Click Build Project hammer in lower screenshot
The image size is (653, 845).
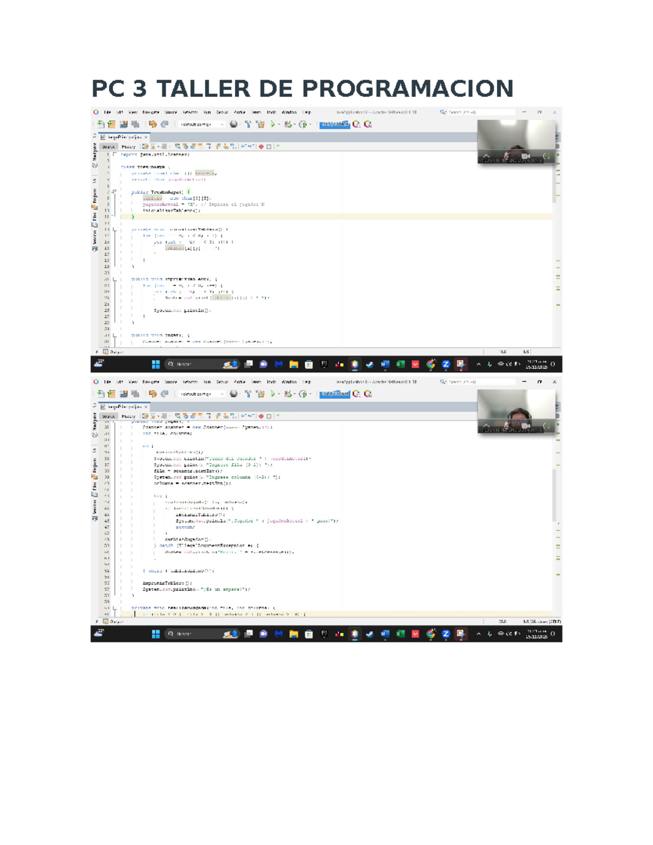coord(248,394)
